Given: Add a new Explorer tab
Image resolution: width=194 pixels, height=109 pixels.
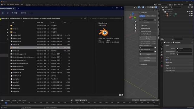Looking at the screenshot, I should [x=18, y=9].
